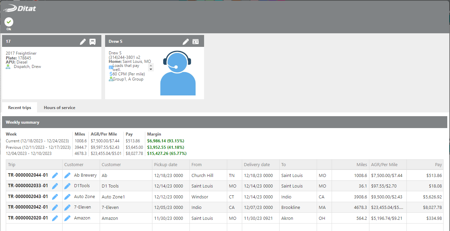Switch to the Hours of service tab

60,107
